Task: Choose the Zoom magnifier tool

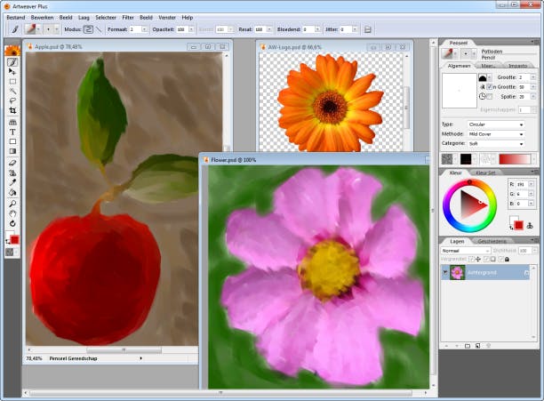Action: 12,203
